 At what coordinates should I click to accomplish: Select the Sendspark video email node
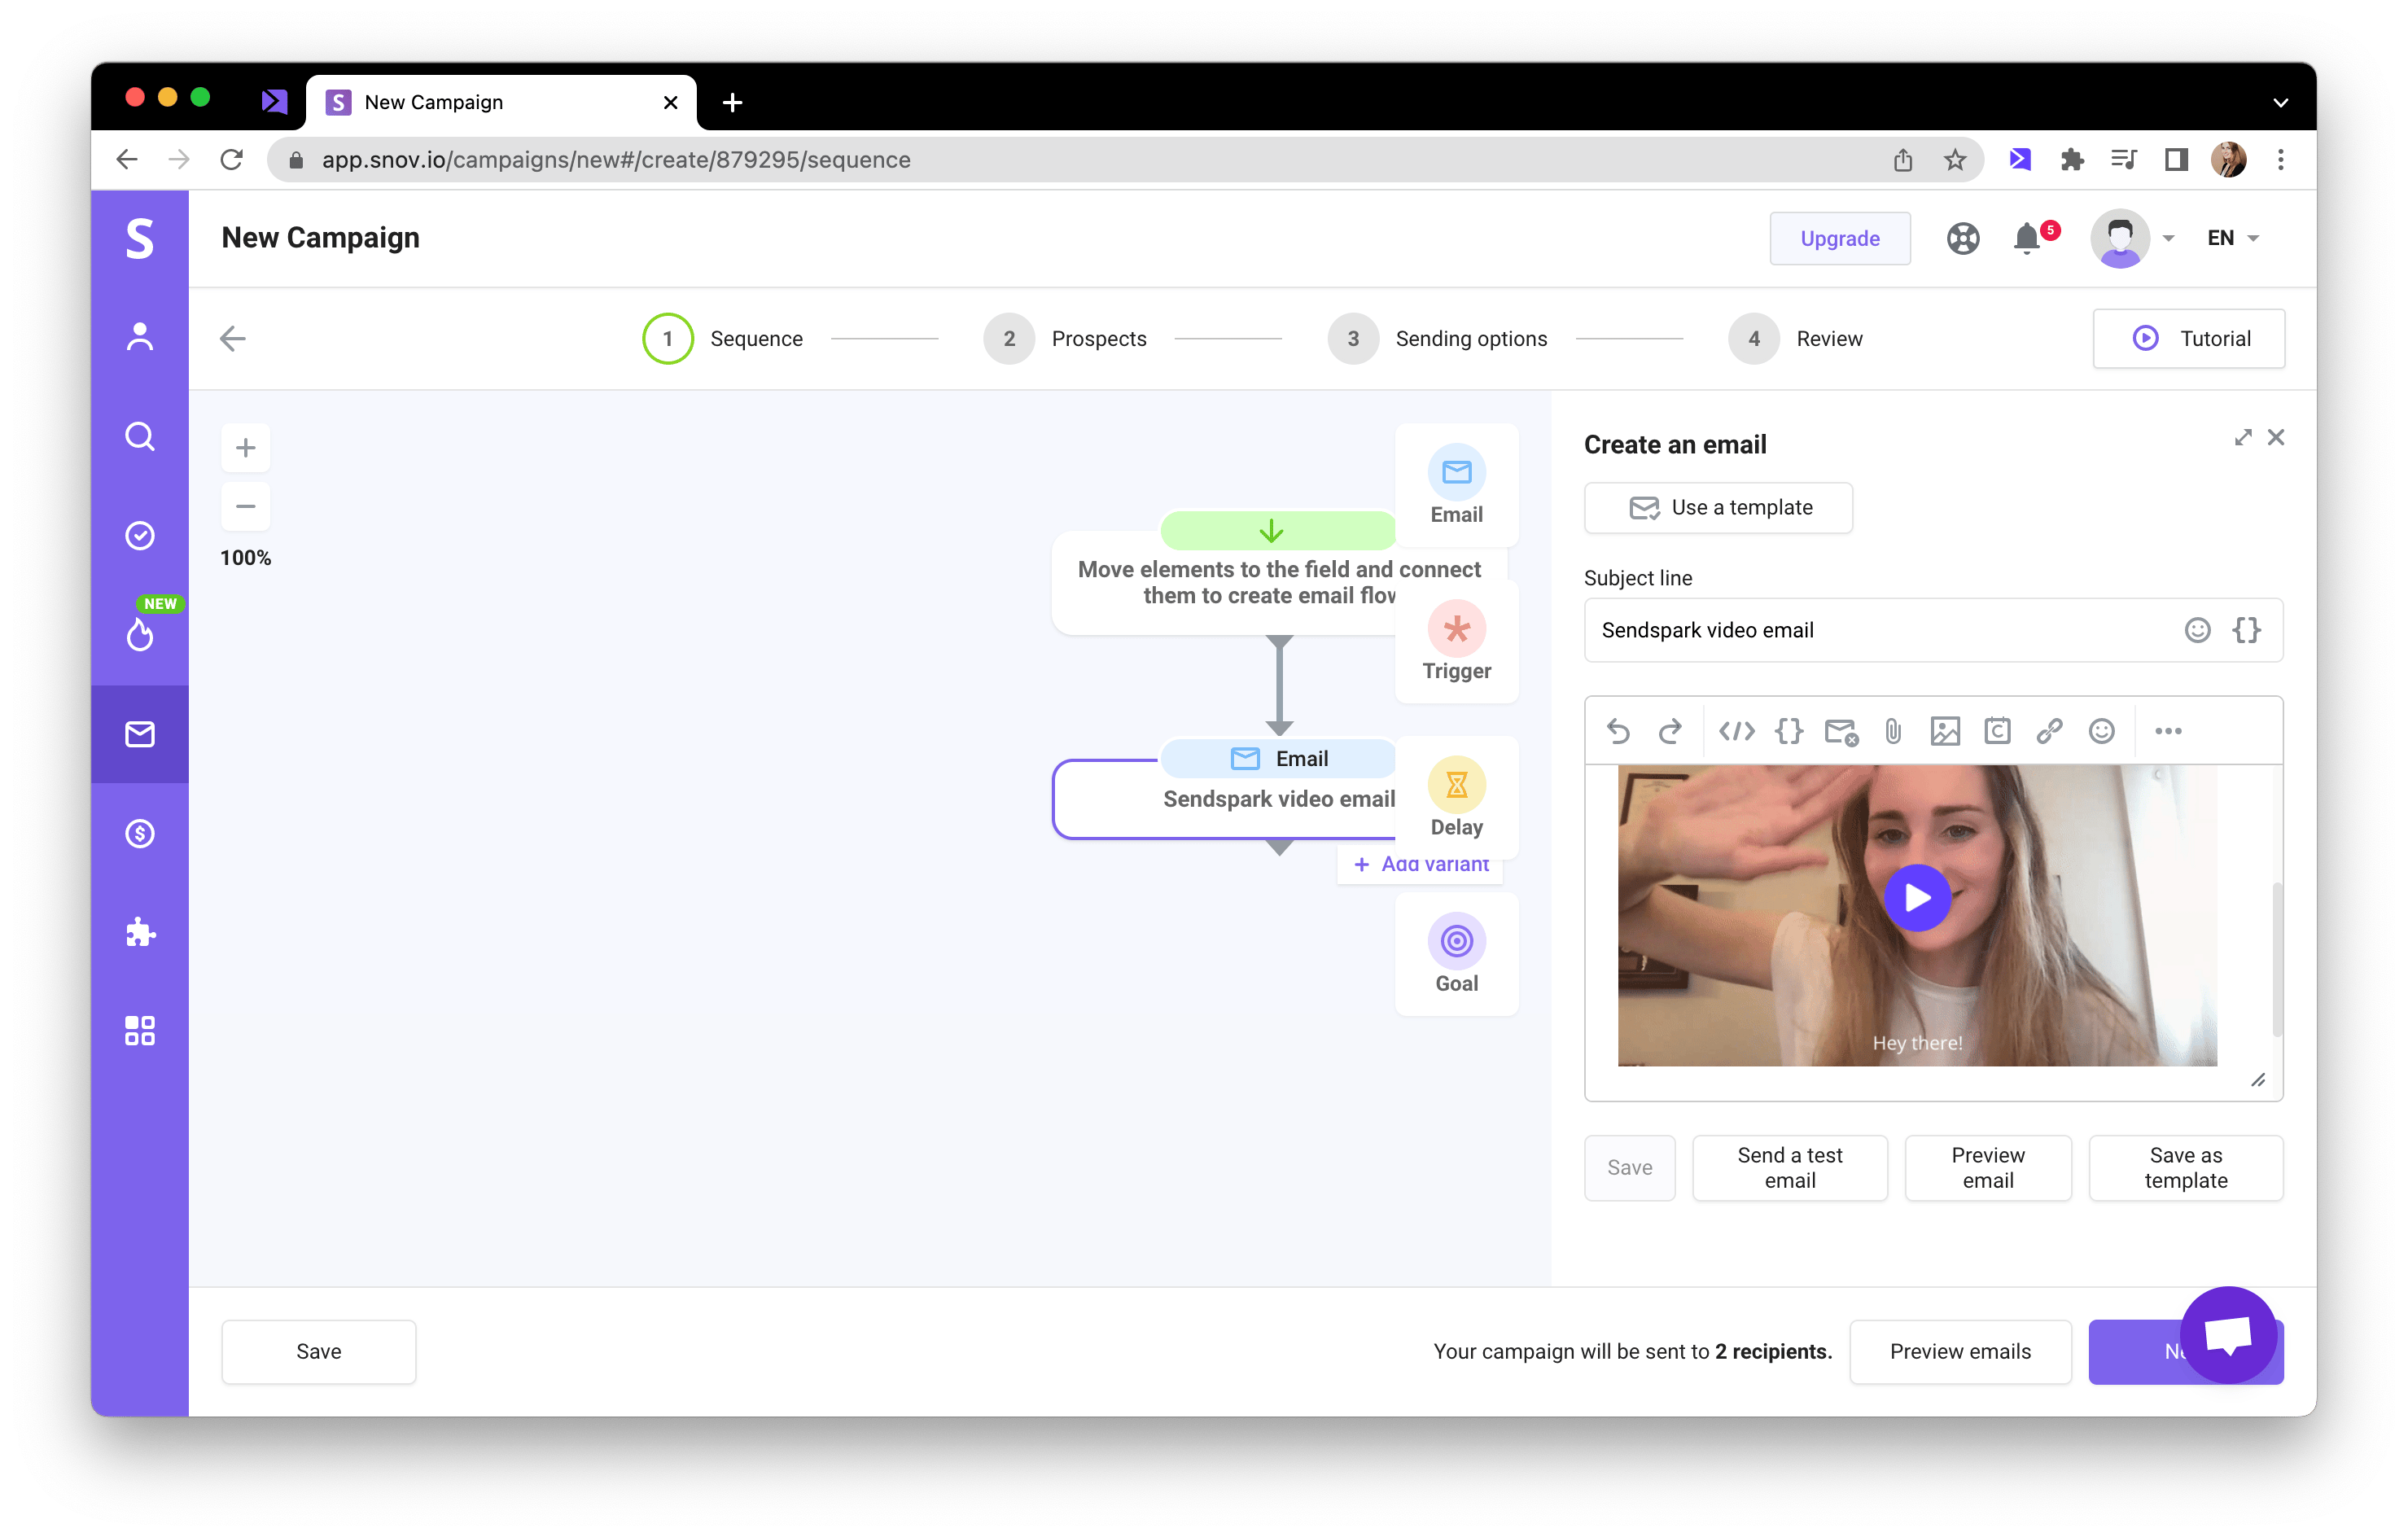[x=1225, y=799]
